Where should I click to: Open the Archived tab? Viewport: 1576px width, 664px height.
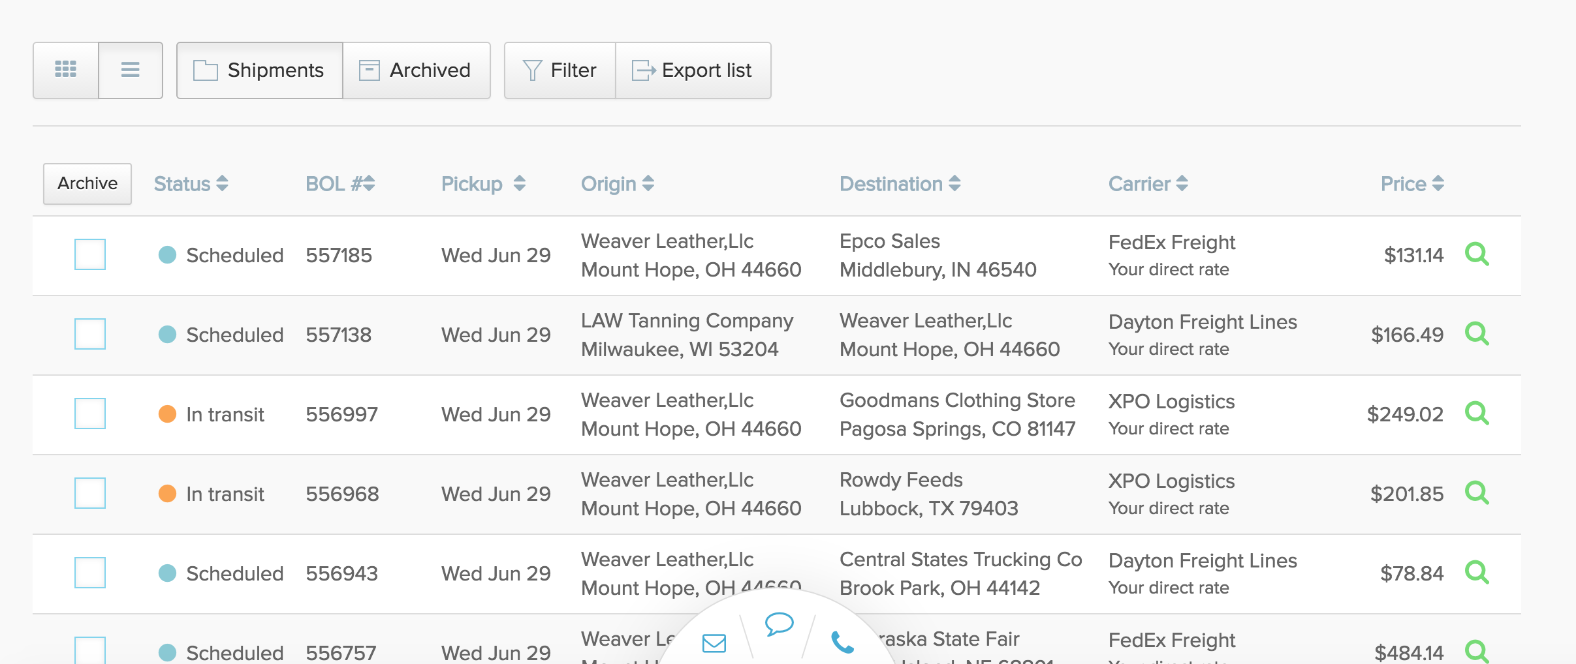pos(417,70)
